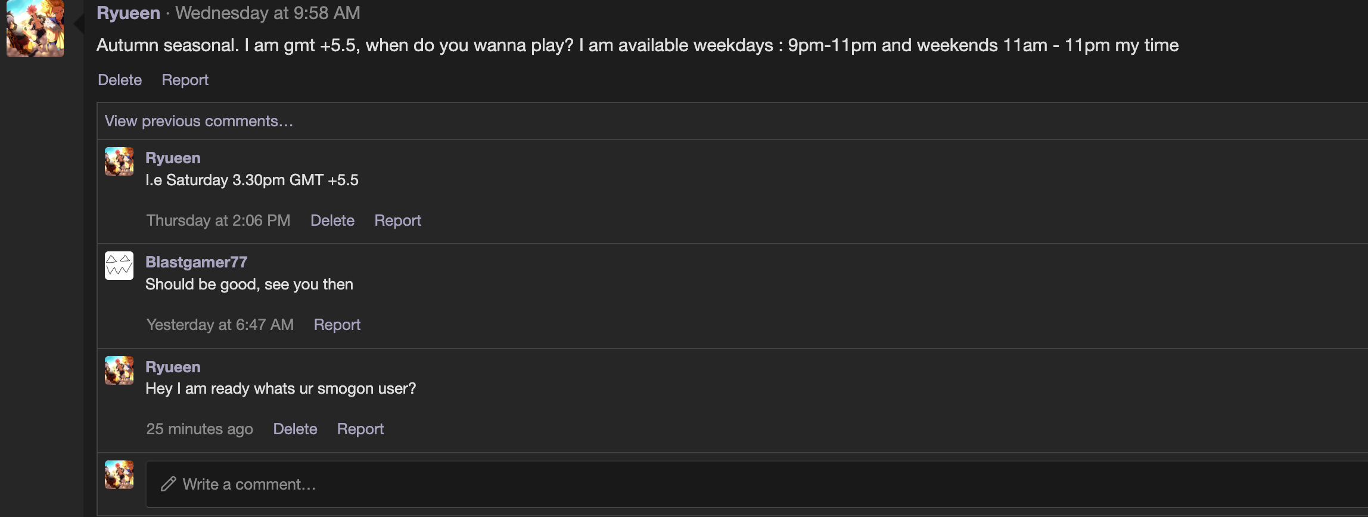The height and width of the screenshot is (517, 1368).
Task: Delete the Saturday 3.30pm GMT comment
Action: click(332, 220)
